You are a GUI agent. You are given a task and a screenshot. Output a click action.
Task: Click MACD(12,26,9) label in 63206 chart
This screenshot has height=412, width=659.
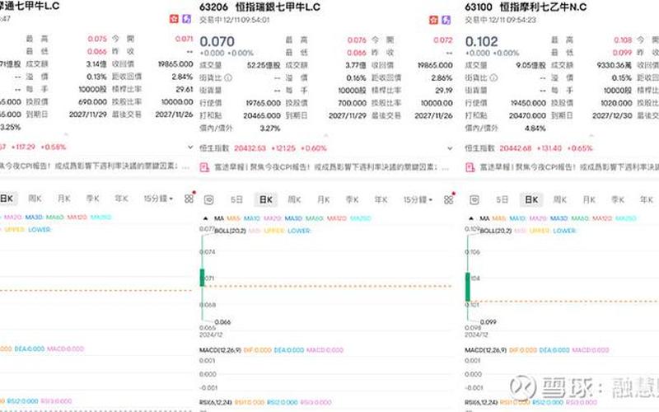point(220,350)
